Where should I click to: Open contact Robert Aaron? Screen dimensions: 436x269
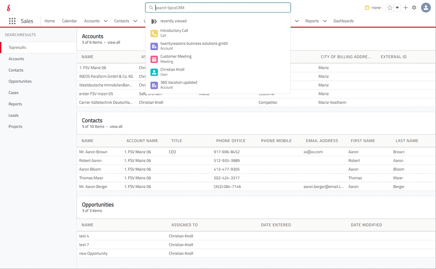90,161
